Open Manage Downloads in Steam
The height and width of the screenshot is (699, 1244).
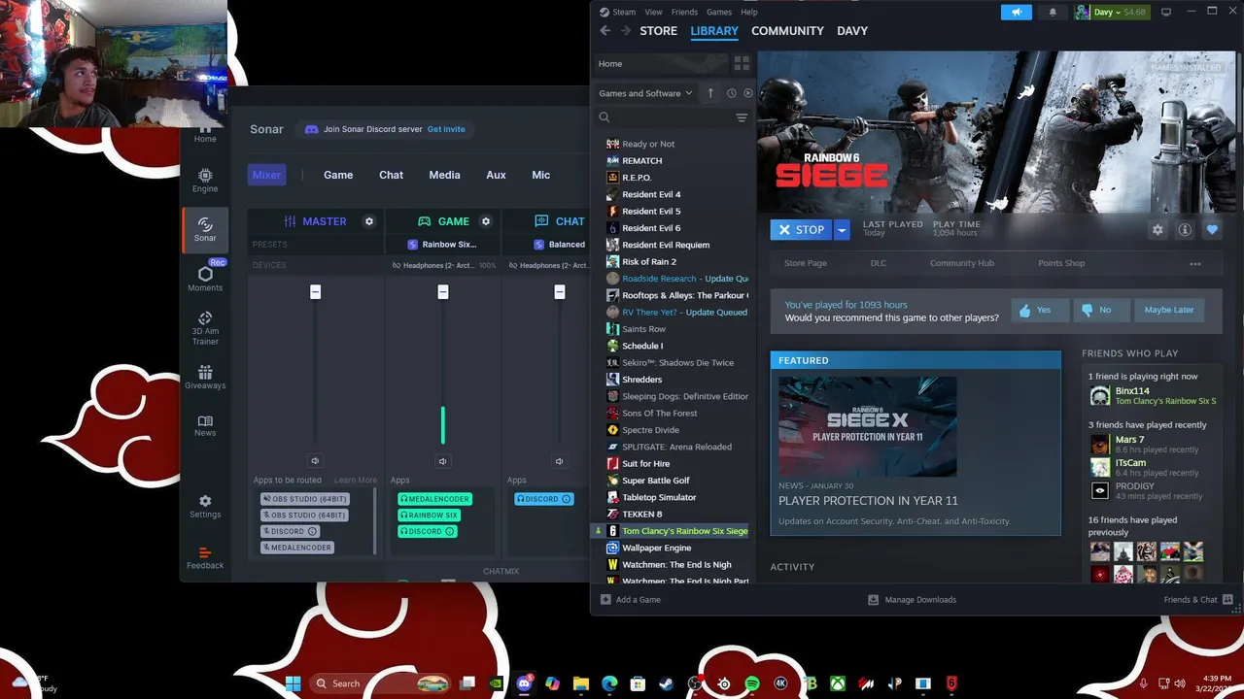click(912, 600)
